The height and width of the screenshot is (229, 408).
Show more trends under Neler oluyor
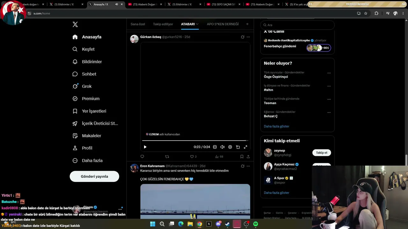[x=276, y=127]
